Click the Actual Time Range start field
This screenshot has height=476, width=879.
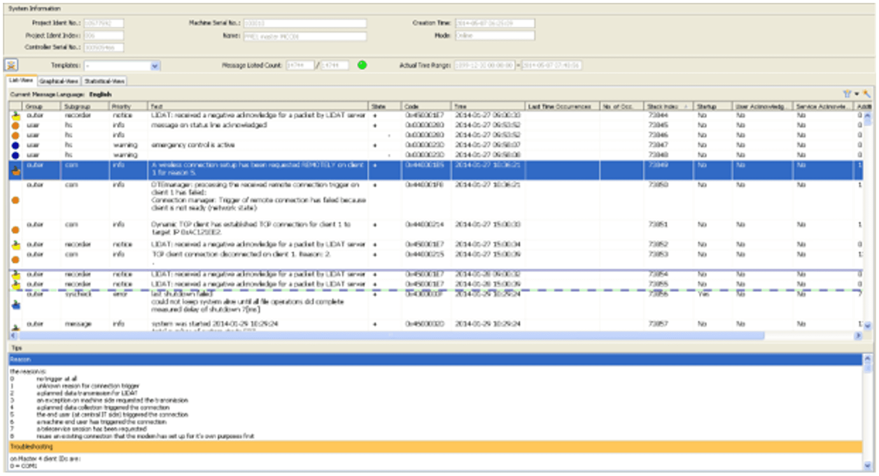(484, 65)
